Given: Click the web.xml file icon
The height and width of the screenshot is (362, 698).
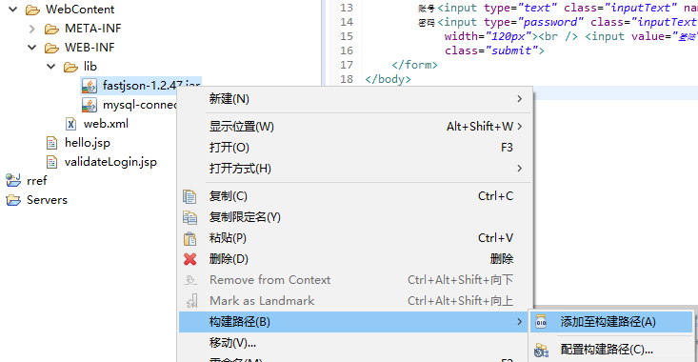Looking at the screenshot, I should point(70,124).
